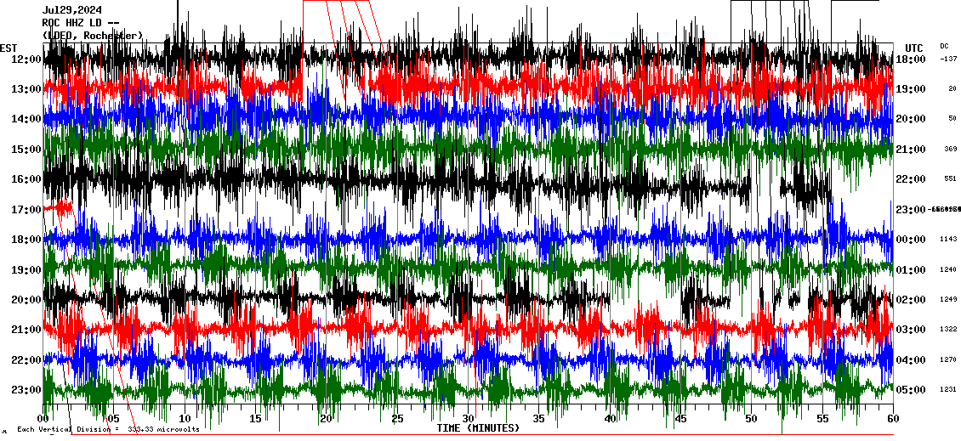Image resolution: width=961 pixels, height=441 pixels.
Task: Select the DC column header
Action: coord(944,46)
